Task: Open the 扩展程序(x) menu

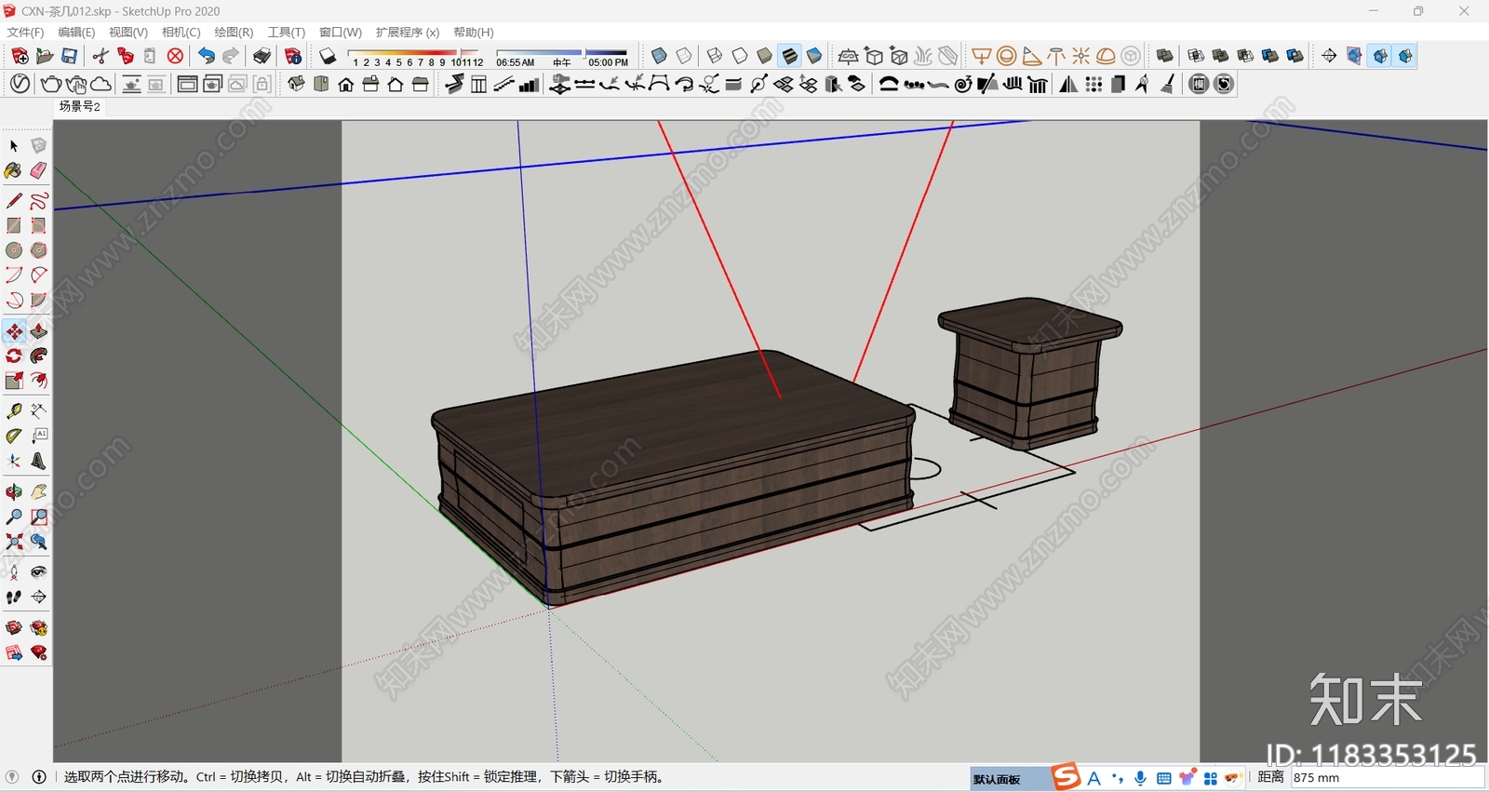Action: pos(408,33)
